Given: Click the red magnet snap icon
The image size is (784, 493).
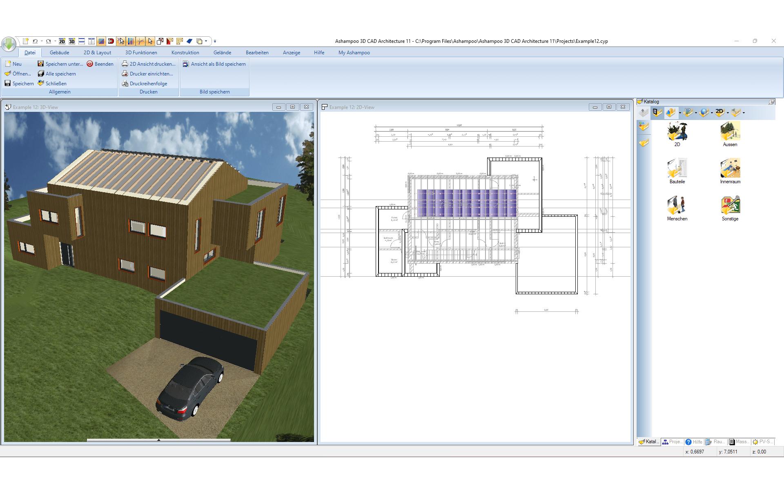Looking at the screenshot, I should tap(111, 41).
